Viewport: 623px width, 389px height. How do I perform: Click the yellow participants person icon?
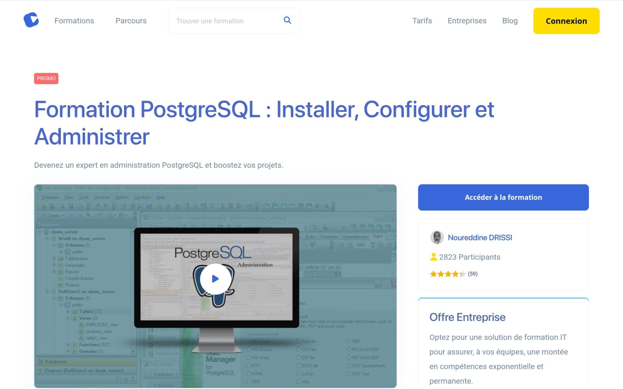coord(433,257)
